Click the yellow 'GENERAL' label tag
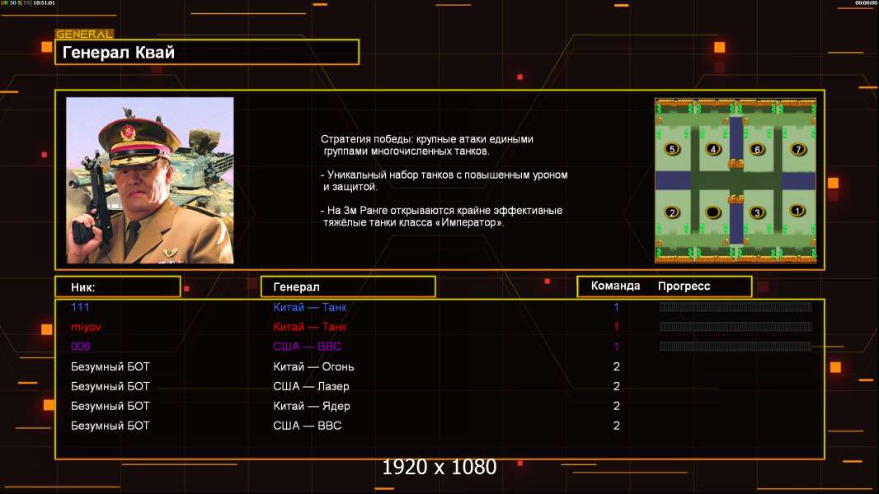This screenshot has height=494, width=879. [x=85, y=34]
